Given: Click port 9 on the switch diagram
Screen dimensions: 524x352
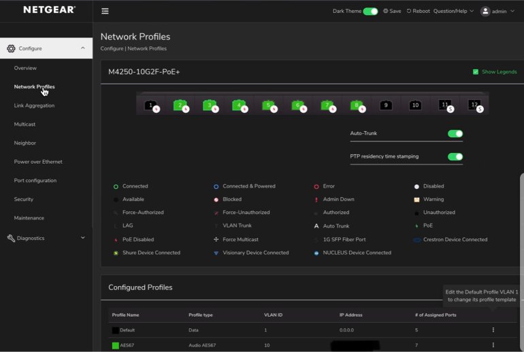Looking at the screenshot, I should coord(386,105).
